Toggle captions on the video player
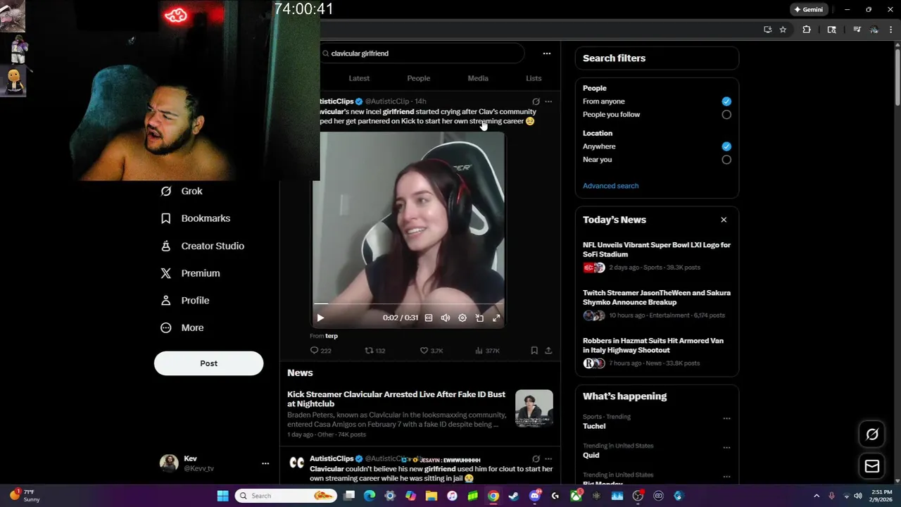The height and width of the screenshot is (507, 901). point(429,318)
